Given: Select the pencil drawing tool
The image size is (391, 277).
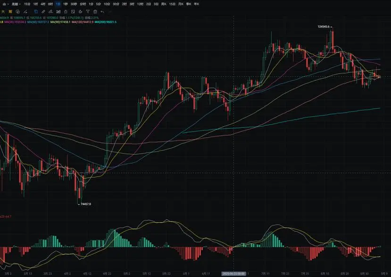Looking at the screenshot, I should [x=43, y=11].
